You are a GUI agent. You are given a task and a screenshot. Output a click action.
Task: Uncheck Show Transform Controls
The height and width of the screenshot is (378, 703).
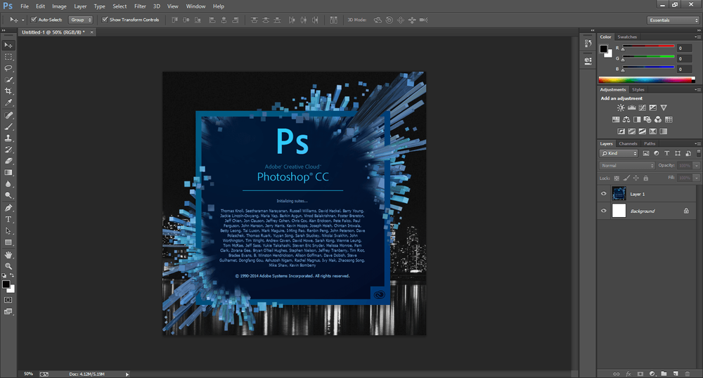(105, 20)
